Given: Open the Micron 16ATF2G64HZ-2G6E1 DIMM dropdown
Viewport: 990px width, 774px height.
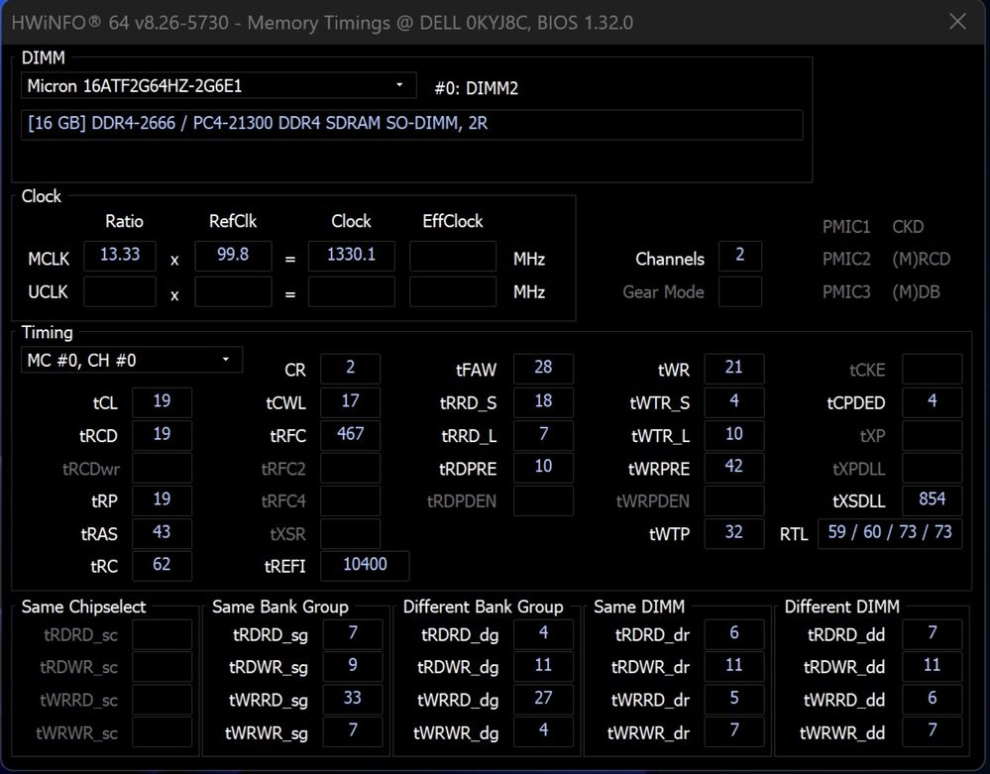Looking at the screenshot, I should point(218,85).
